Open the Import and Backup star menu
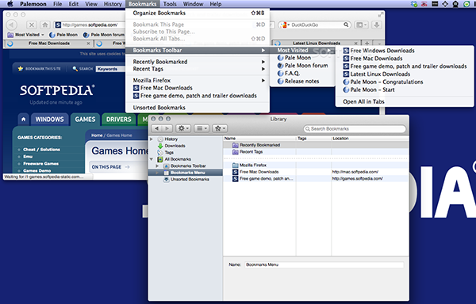This screenshot has height=304, width=476. point(220,129)
